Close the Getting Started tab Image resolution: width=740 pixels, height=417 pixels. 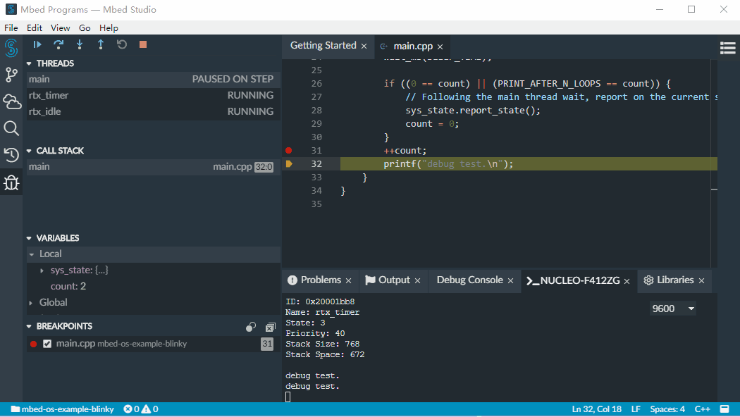pyautogui.click(x=364, y=46)
